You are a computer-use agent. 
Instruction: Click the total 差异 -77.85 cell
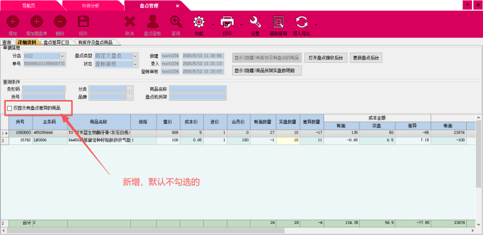click(x=413, y=223)
